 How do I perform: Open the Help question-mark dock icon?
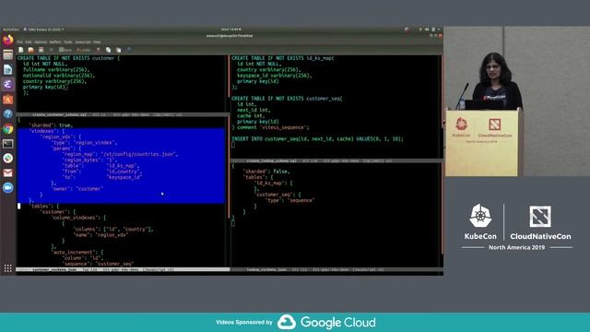pos(8,114)
